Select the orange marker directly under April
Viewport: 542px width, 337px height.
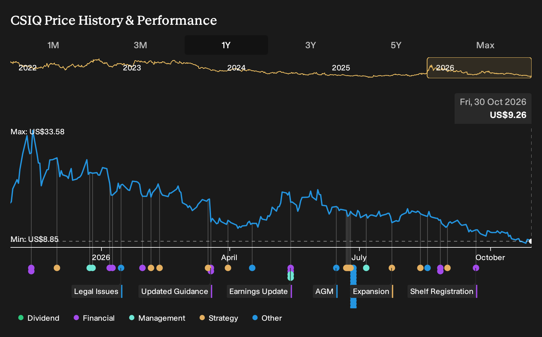coord(228,268)
